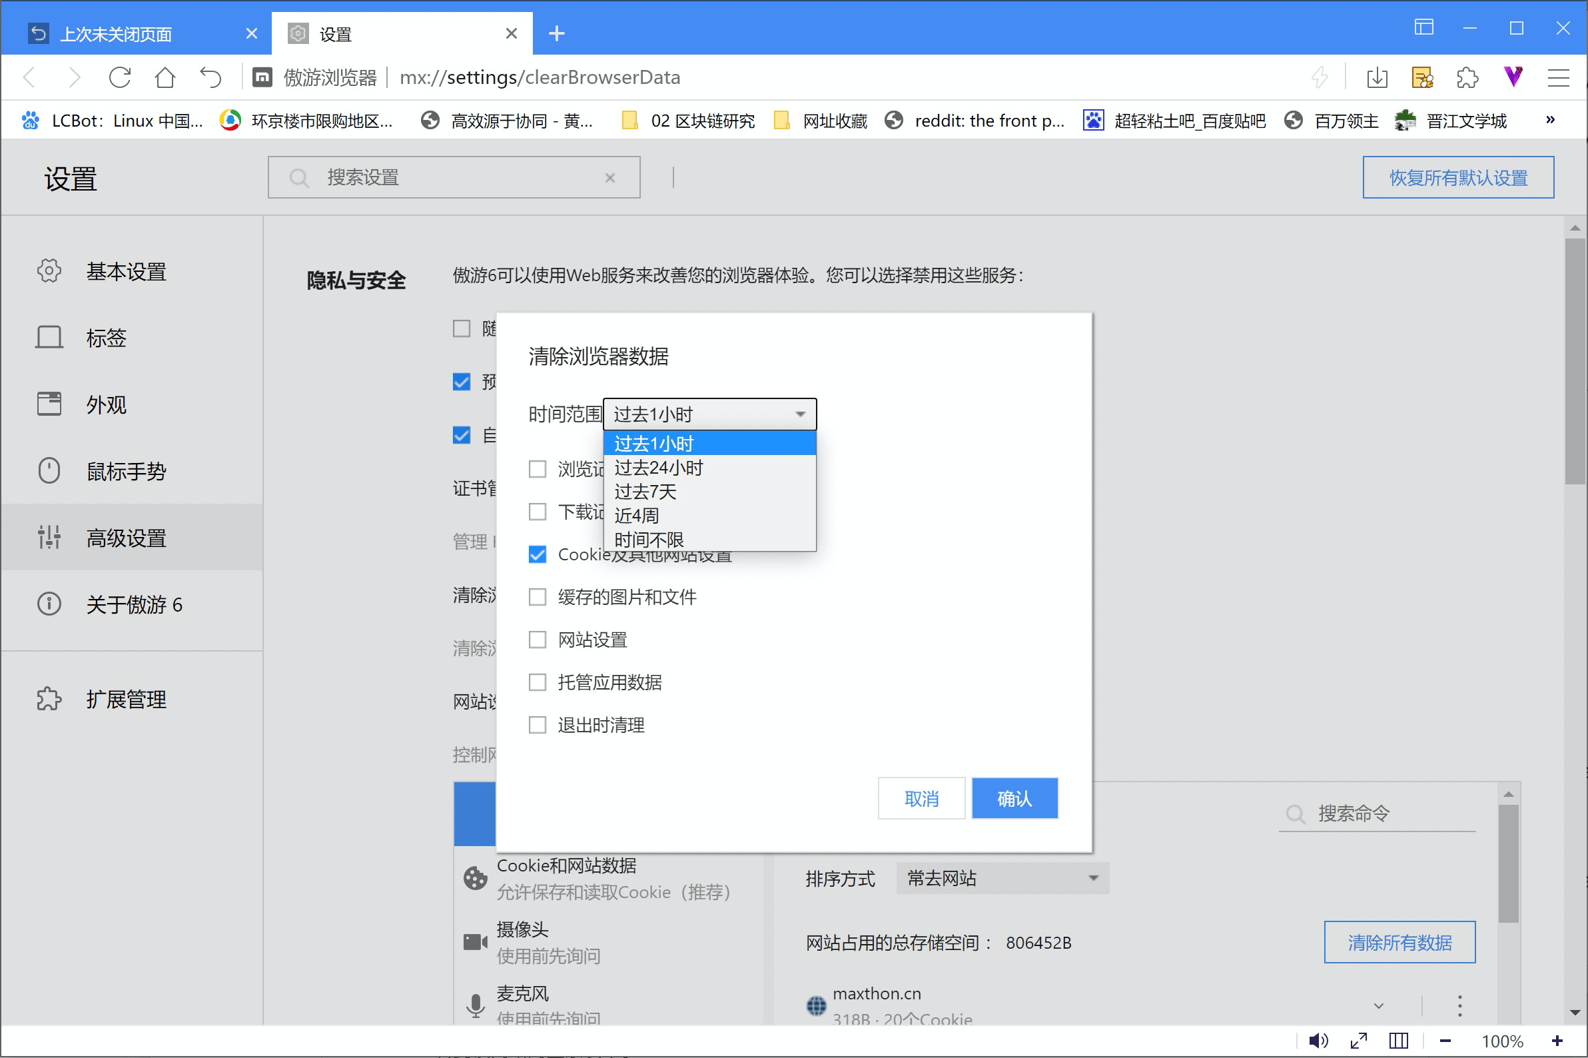Go forward with the forward arrow
This screenshot has height=1058, width=1588.
(x=74, y=77)
